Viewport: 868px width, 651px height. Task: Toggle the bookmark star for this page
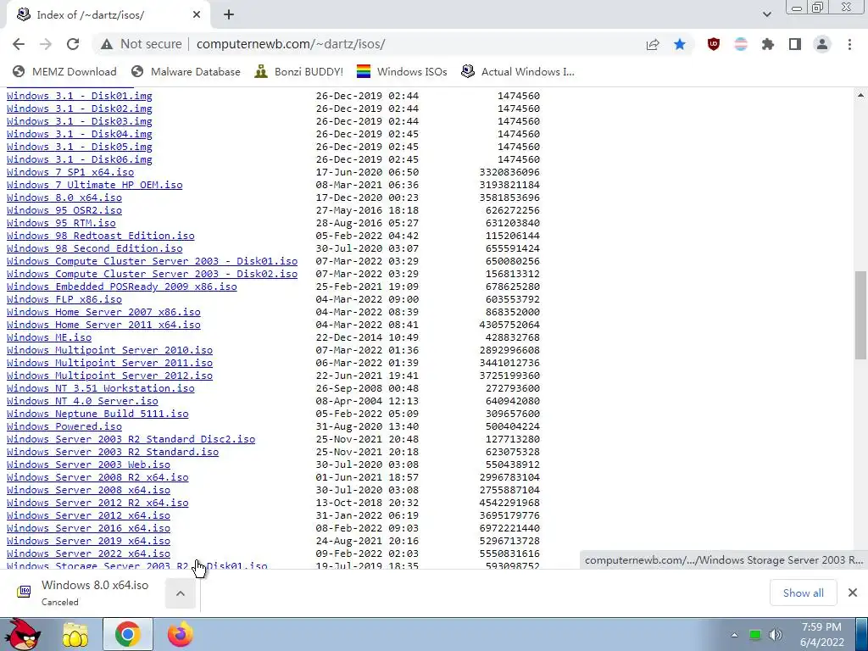click(x=680, y=44)
